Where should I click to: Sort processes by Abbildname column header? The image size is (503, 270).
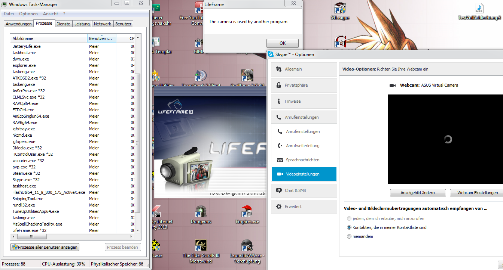[49, 38]
